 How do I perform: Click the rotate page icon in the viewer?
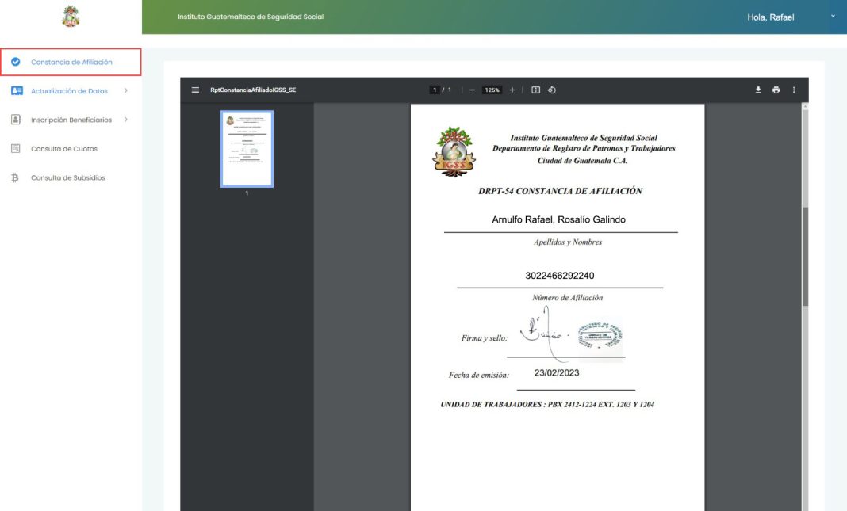click(x=553, y=90)
